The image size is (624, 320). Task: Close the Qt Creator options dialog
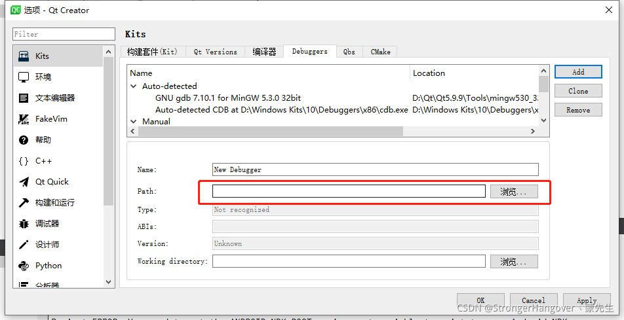(609, 10)
